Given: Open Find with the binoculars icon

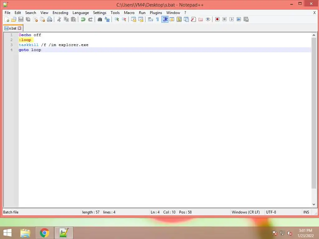Looking at the screenshot, I should pyautogui.click(x=100, y=19).
